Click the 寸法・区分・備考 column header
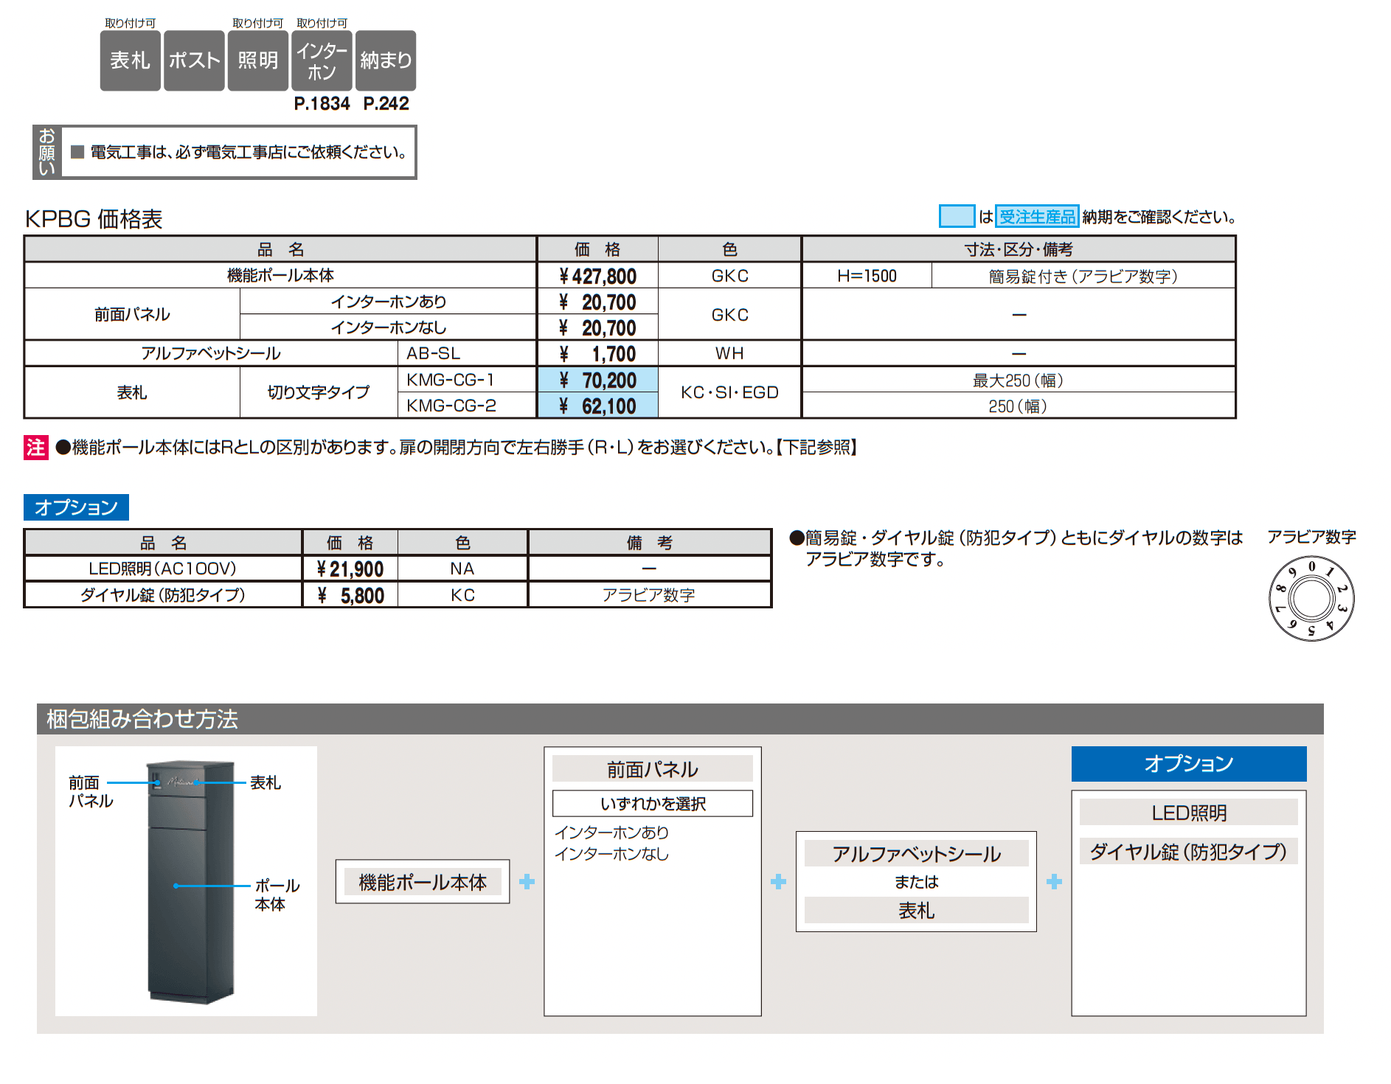 coord(1019,249)
